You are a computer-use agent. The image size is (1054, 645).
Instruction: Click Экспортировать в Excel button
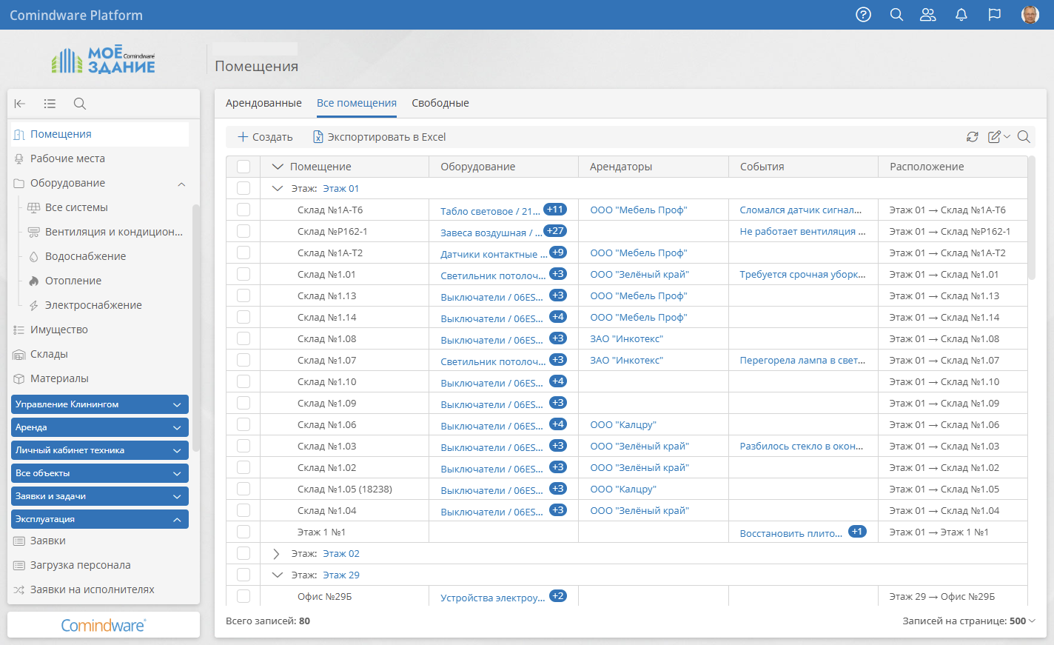(379, 137)
